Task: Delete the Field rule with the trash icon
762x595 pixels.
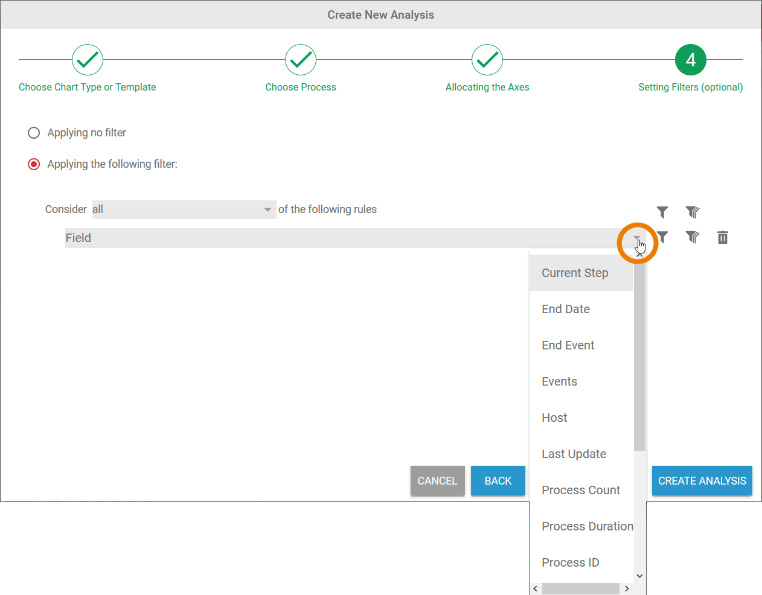Action: [x=723, y=237]
